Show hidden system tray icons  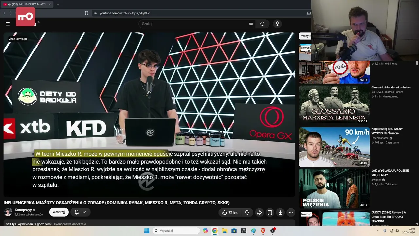tap(378, 231)
